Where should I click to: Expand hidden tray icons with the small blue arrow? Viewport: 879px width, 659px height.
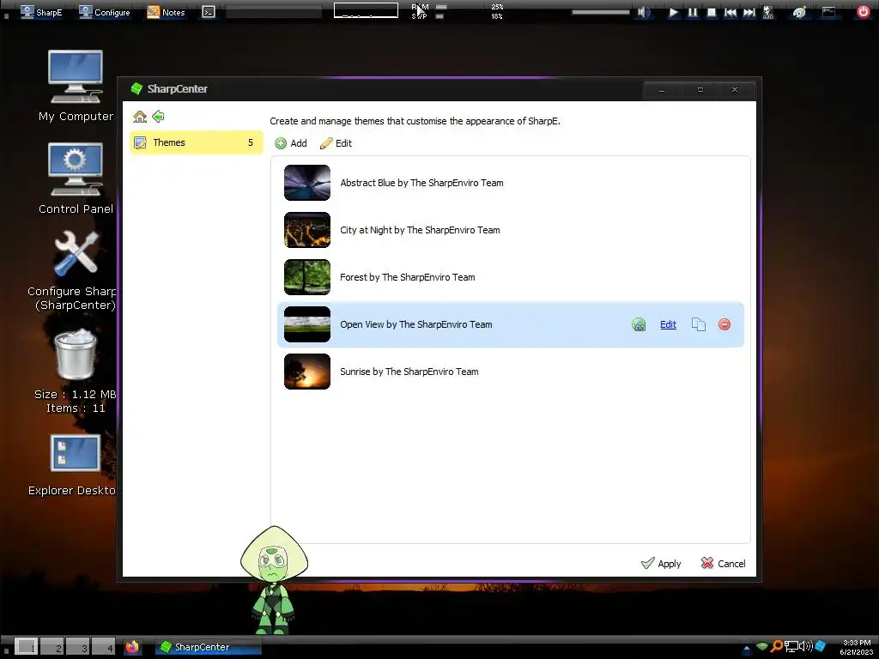click(x=746, y=649)
